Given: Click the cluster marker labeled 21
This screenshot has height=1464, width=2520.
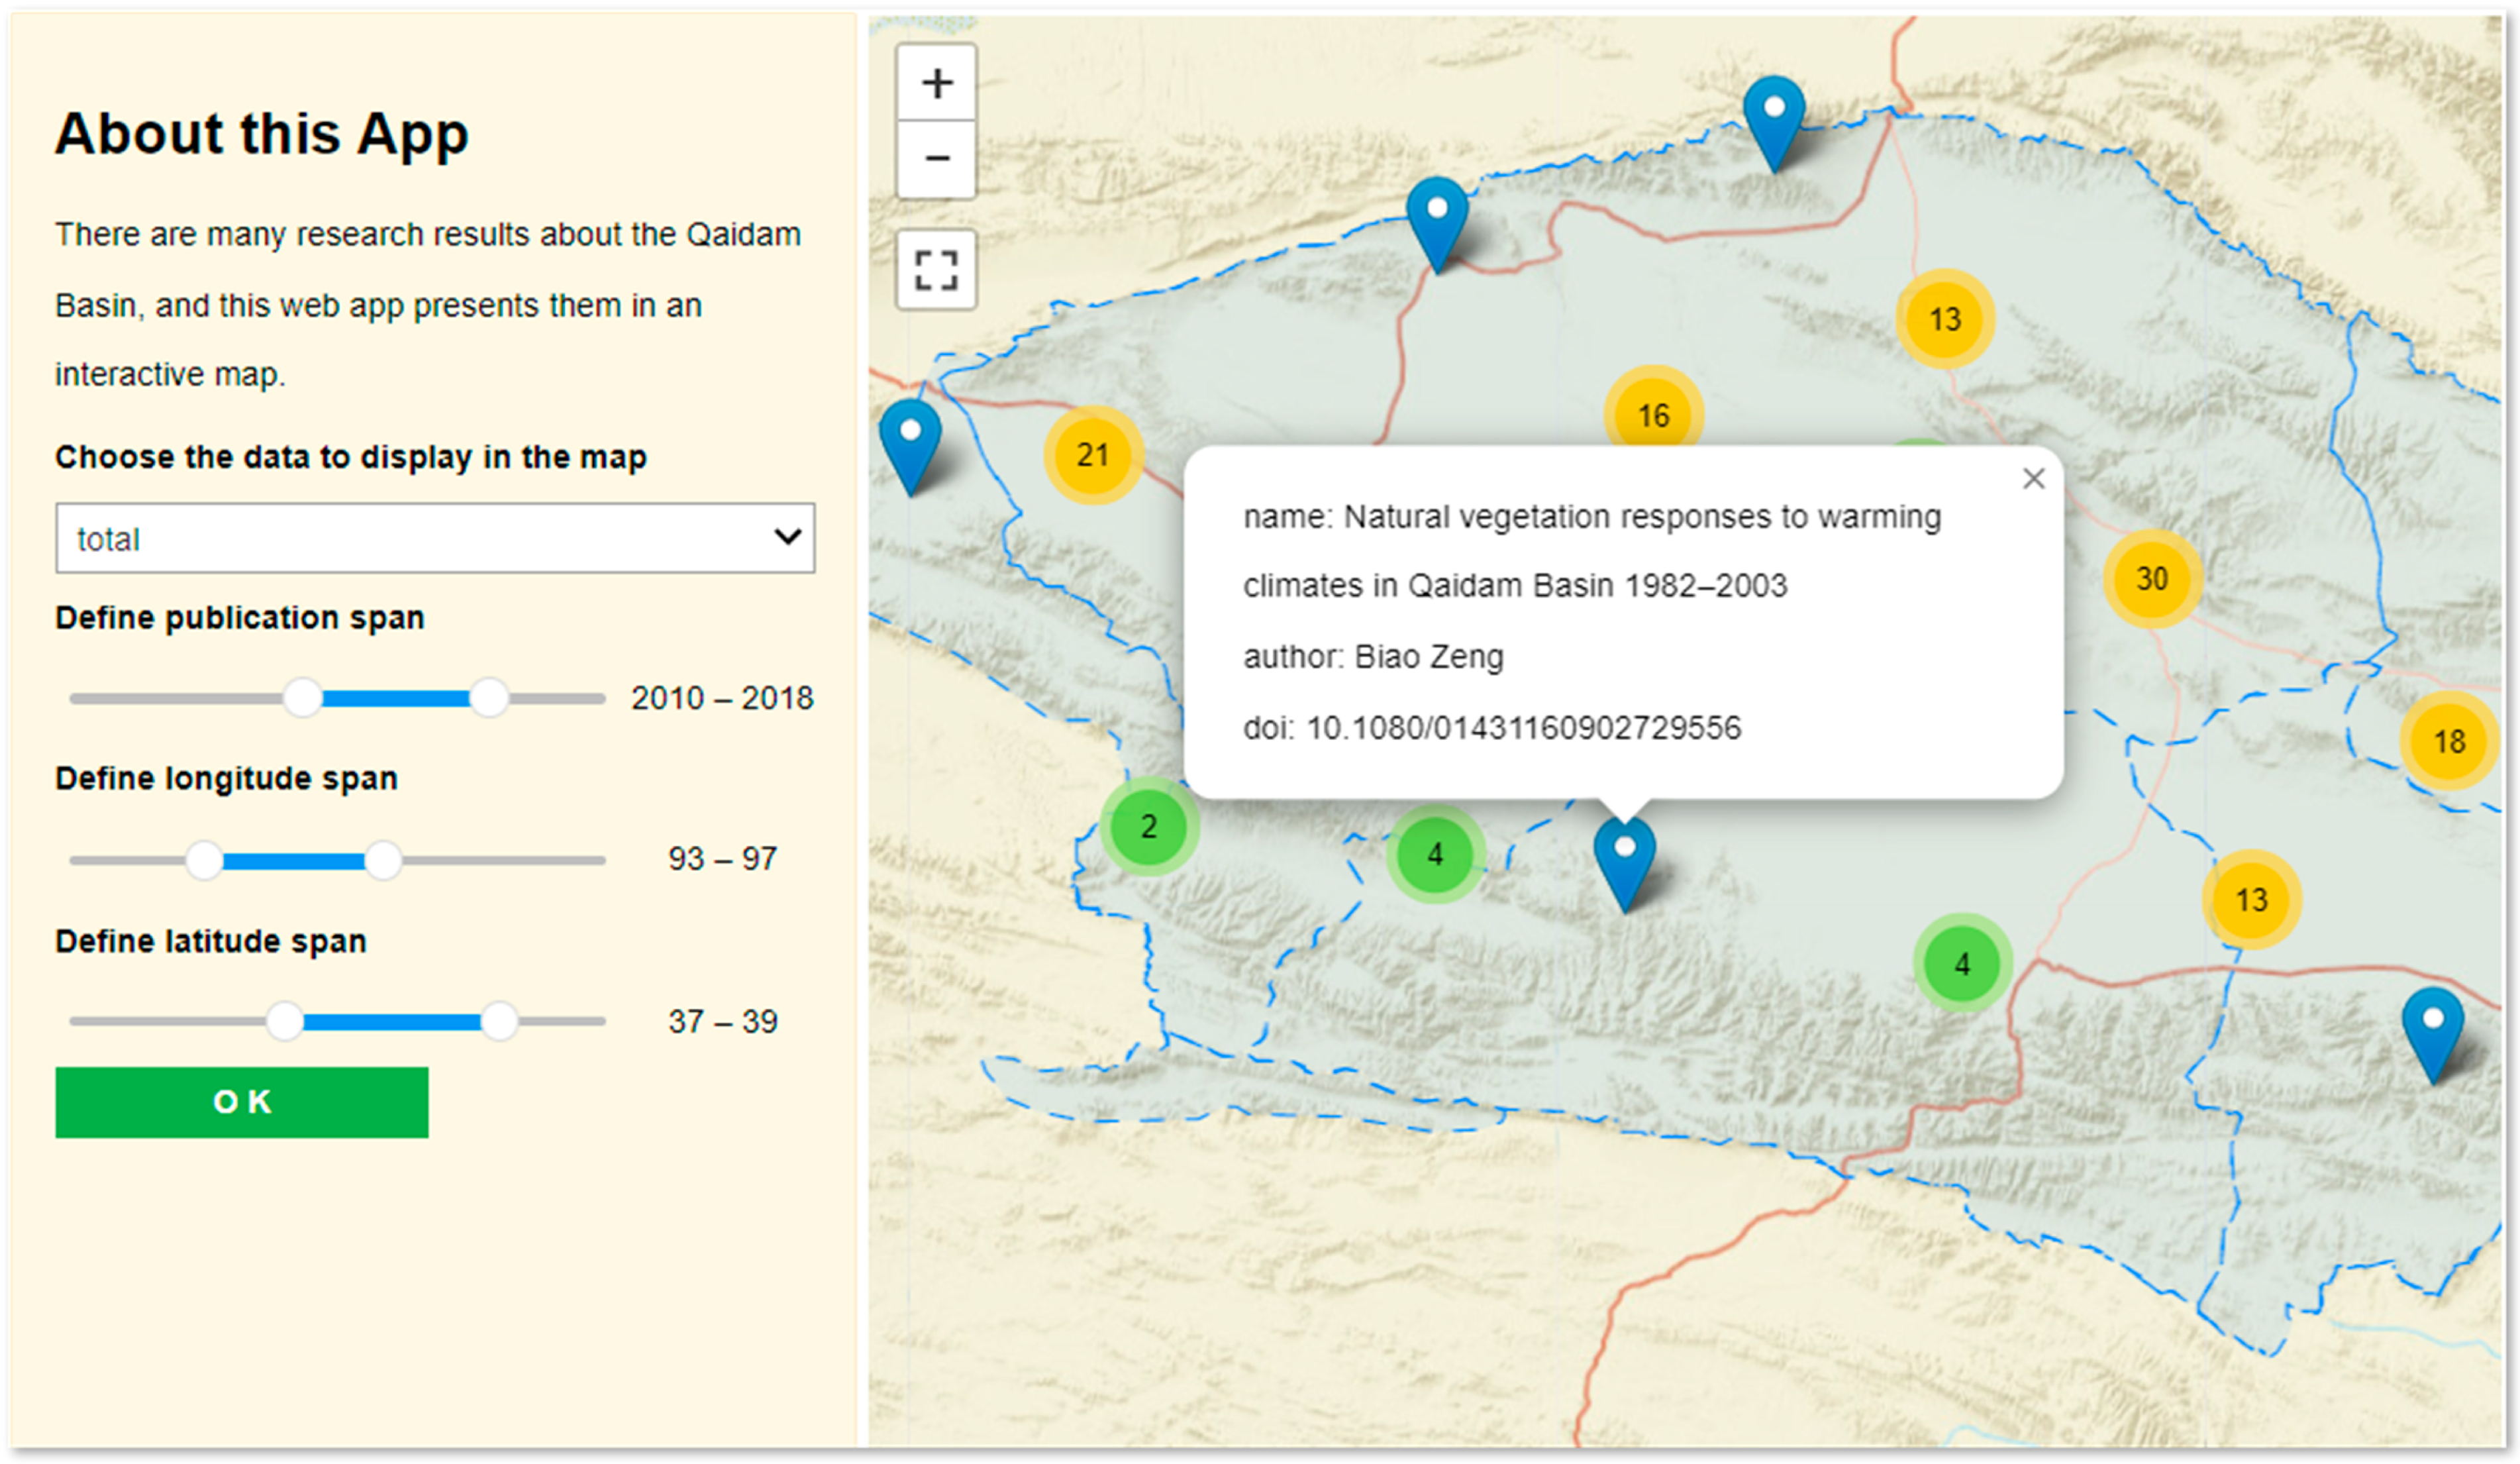Looking at the screenshot, I should (x=1092, y=456).
